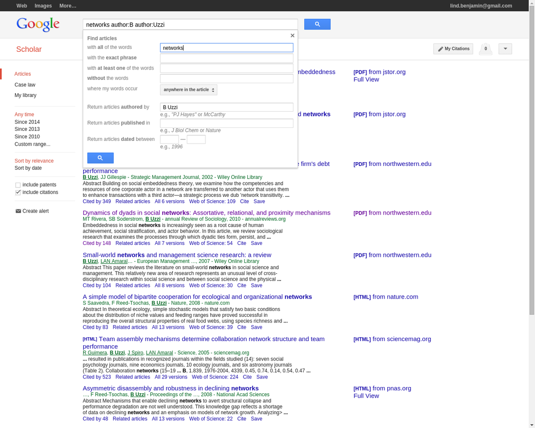Viewport: 535px width, 428px height.
Task: Open the Web tab in top bar
Action: click(x=21, y=6)
